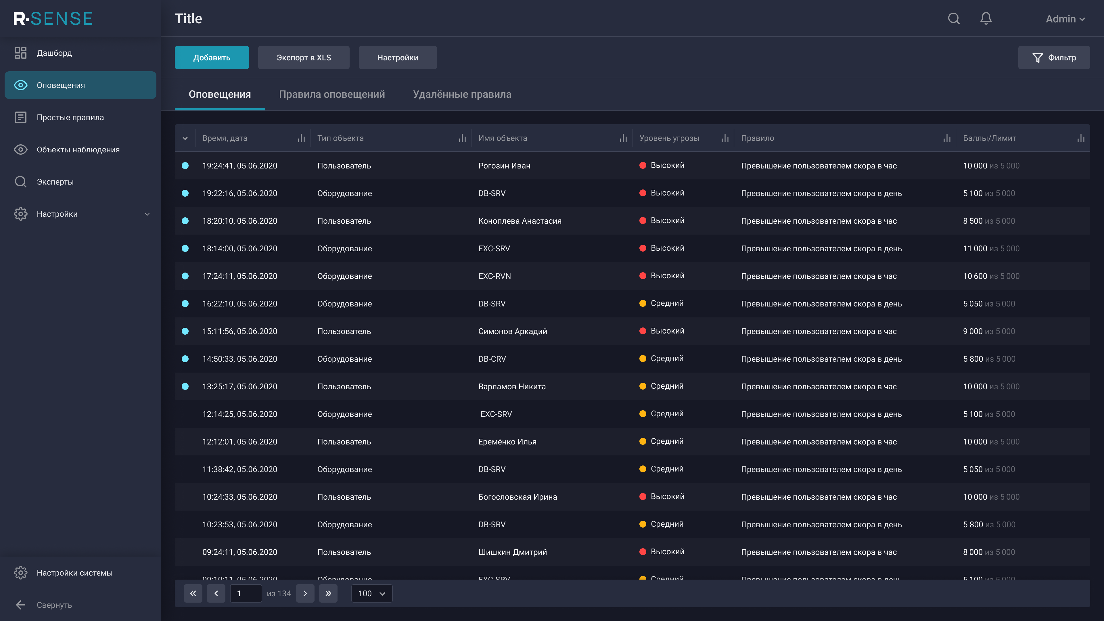Click the Экспорт в XLS button
Image resolution: width=1104 pixels, height=621 pixels.
303,57
